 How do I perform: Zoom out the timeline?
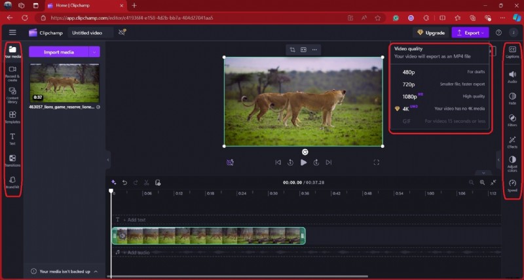(471, 183)
